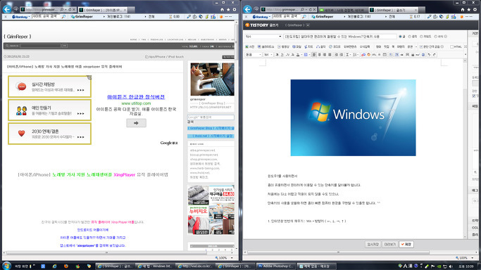Insert a photo with the 사진 toolbar button
This screenshot has height=270, width=481.
[x=250, y=47]
